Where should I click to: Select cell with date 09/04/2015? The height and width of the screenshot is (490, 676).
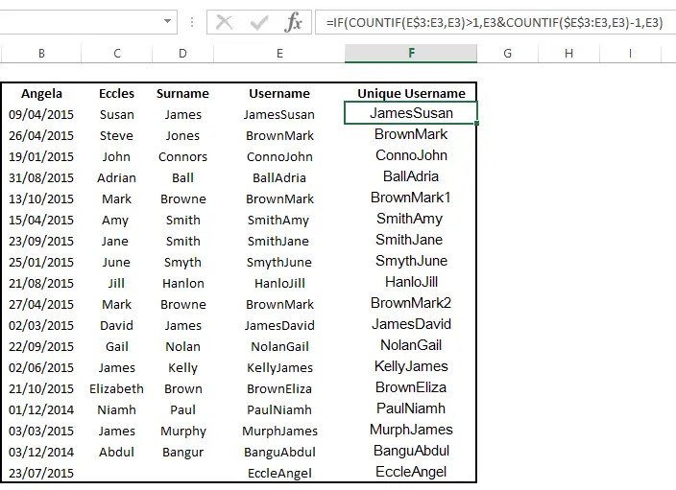pyautogui.click(x=41, y=114)
